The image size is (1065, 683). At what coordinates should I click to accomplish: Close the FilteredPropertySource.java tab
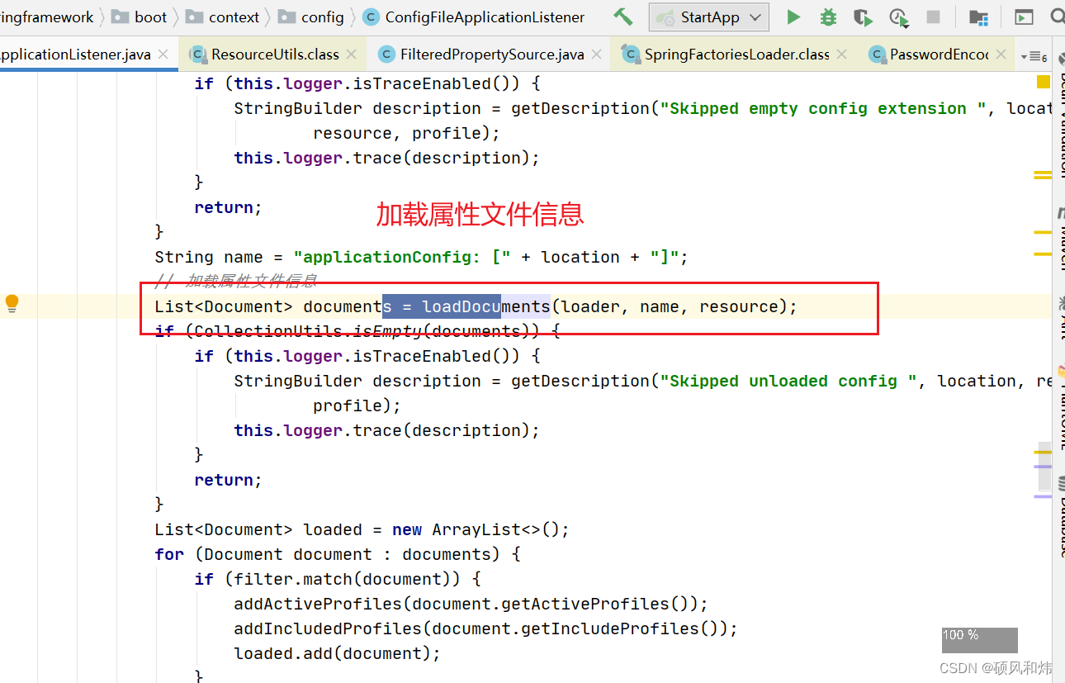(x=598, y=55)
